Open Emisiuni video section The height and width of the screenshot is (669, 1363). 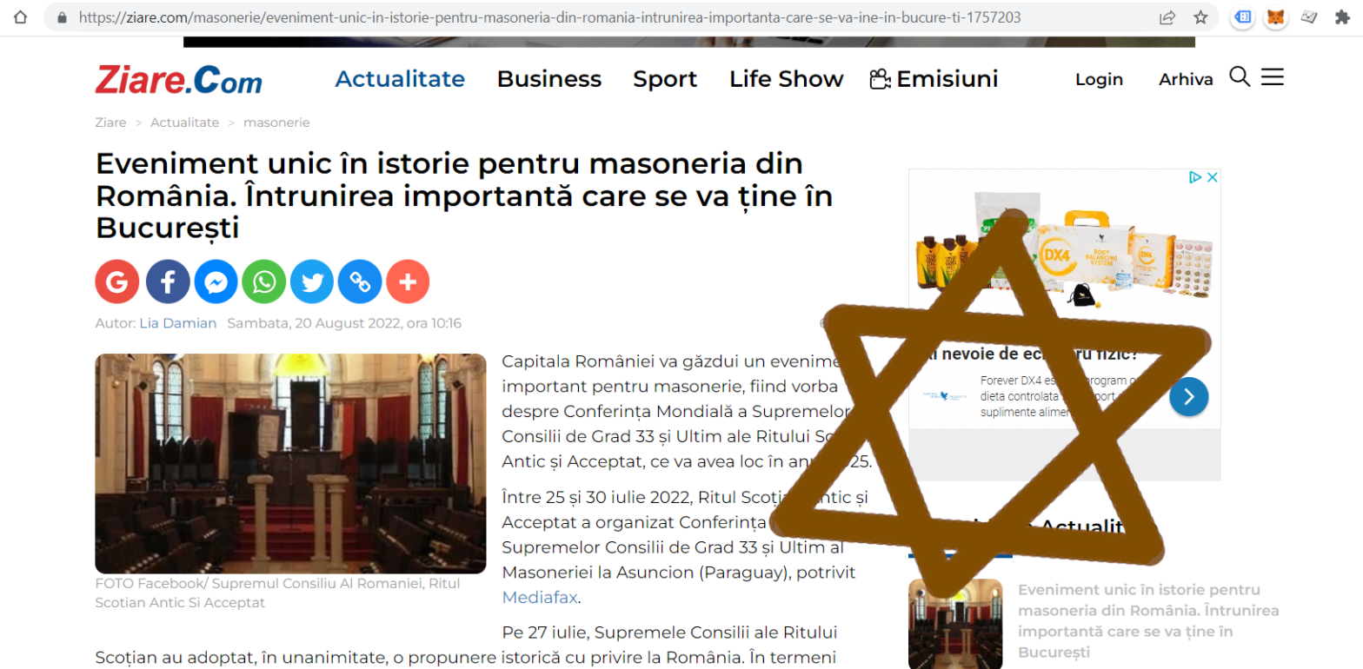934,79
